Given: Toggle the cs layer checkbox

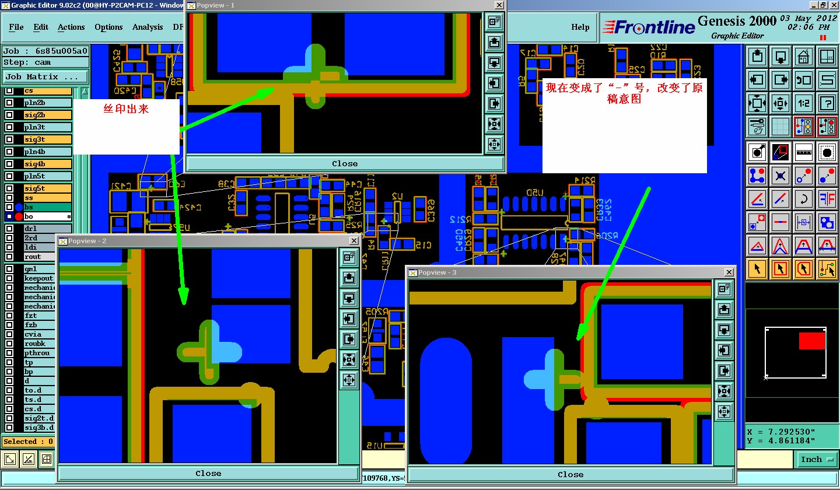Looking at the screenshot, I should click(9, 91).
